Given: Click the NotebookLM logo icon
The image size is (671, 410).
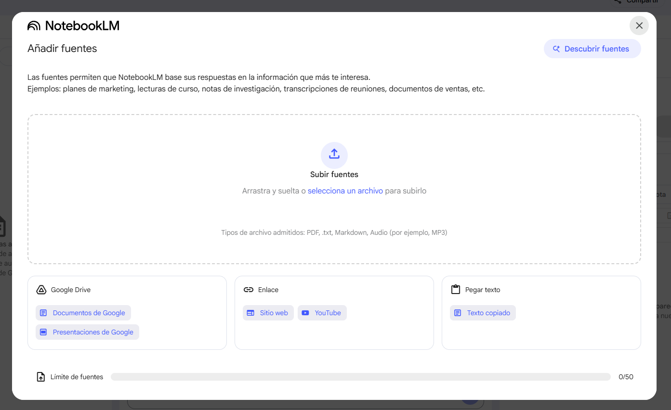Looking at the screenshot, I should 34,26.
